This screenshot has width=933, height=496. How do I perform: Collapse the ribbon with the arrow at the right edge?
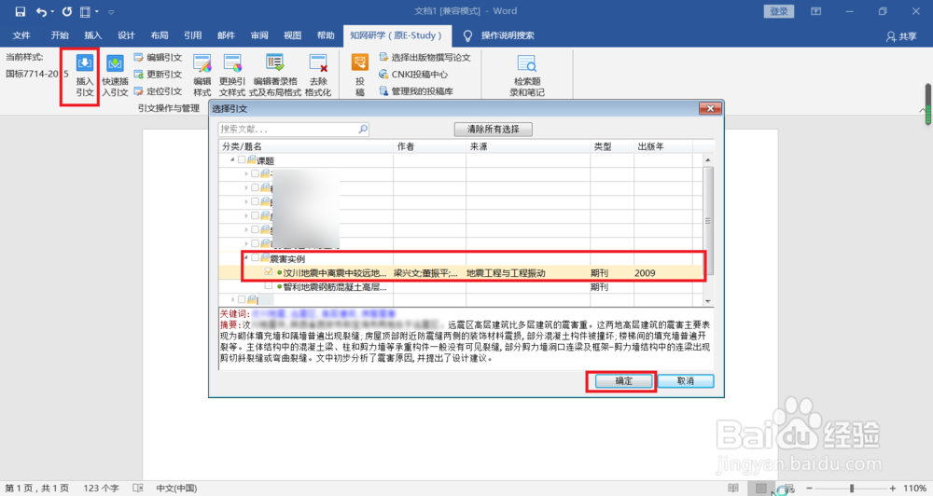point(922,110)
